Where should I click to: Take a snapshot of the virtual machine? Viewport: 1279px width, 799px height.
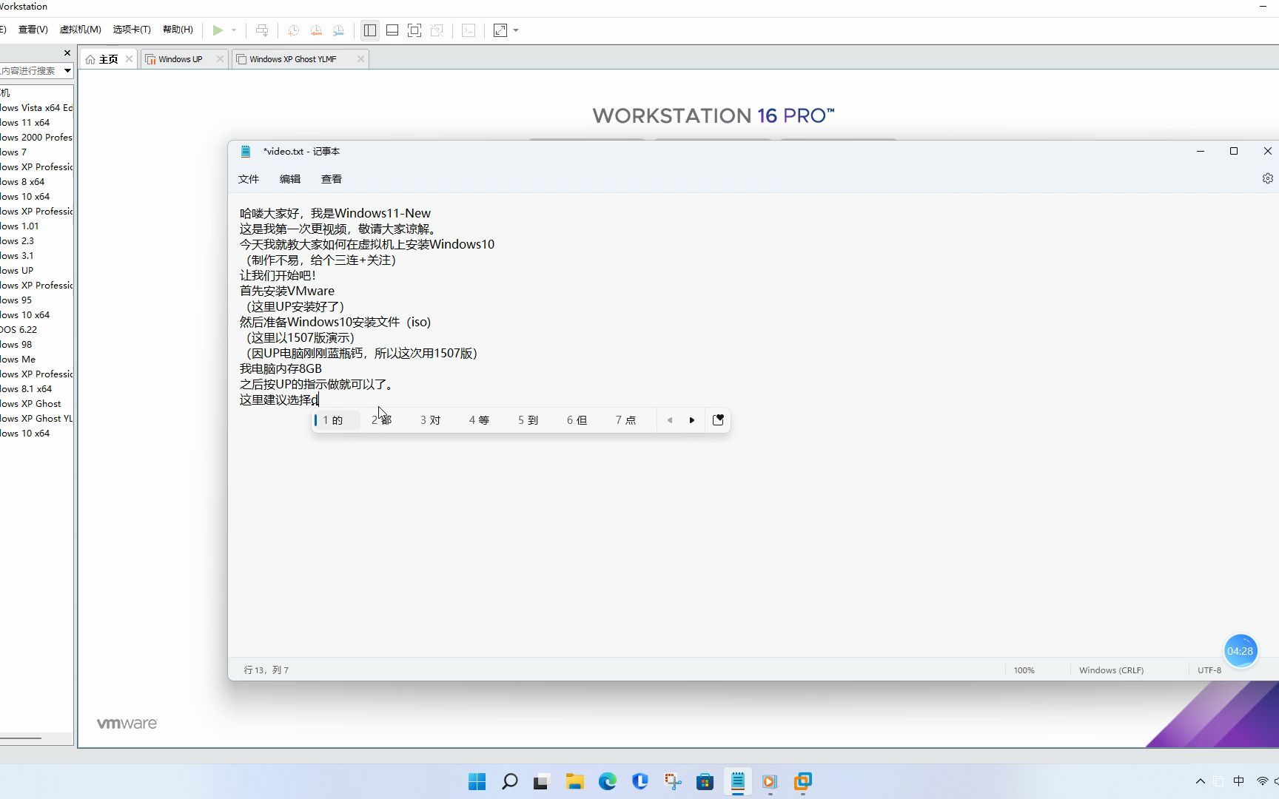[293, 30]
